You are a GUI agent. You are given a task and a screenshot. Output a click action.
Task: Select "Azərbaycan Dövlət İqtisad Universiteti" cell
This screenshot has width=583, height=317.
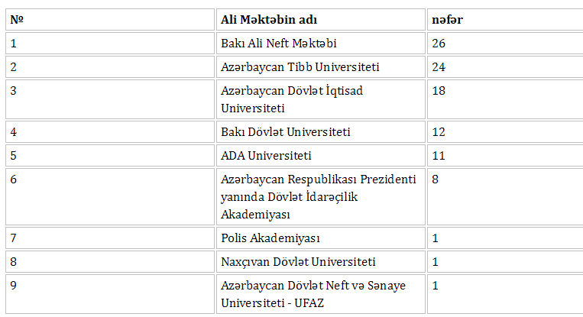[x=320, y=99]
